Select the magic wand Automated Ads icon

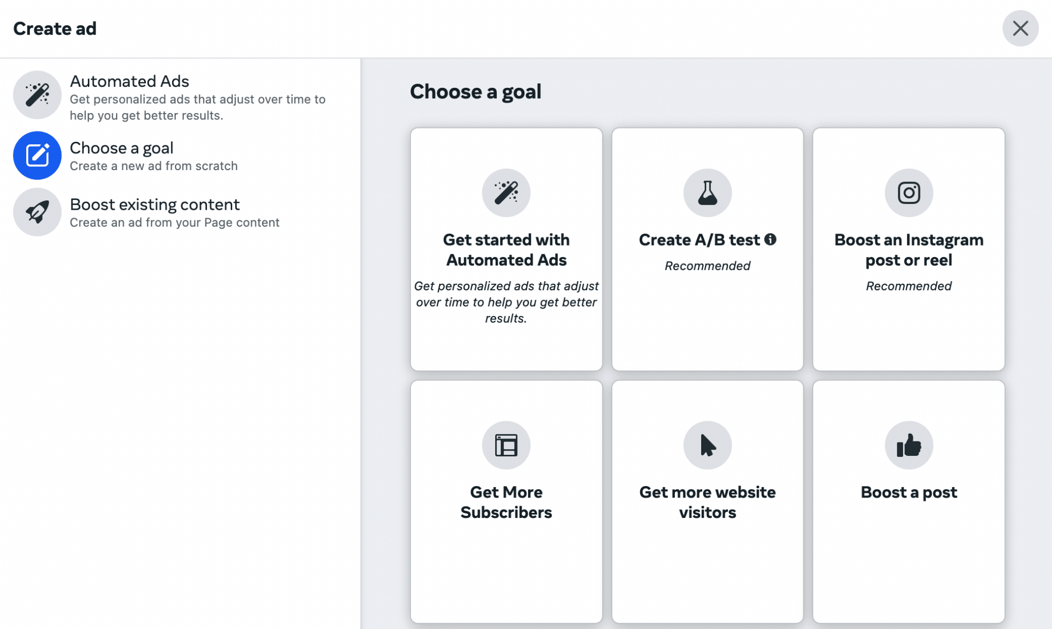click(37, 95)
